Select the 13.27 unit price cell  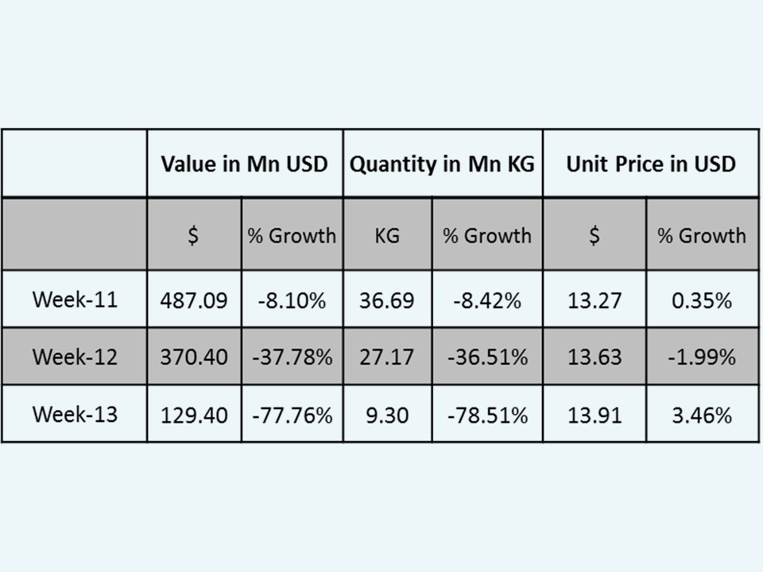tap(594, 300)
